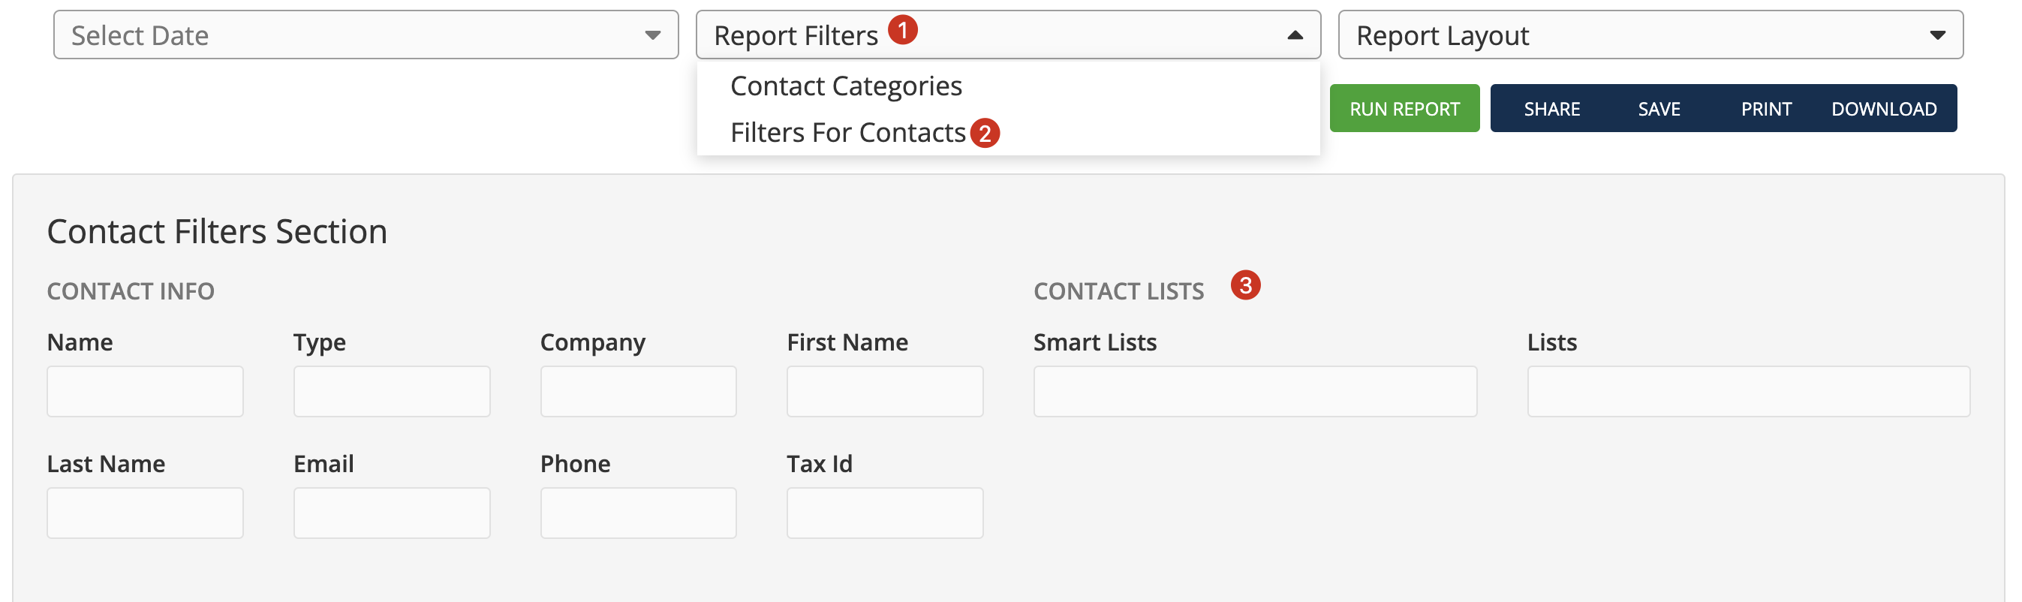
Task: Focus the Phone input field
Action: 638,513
